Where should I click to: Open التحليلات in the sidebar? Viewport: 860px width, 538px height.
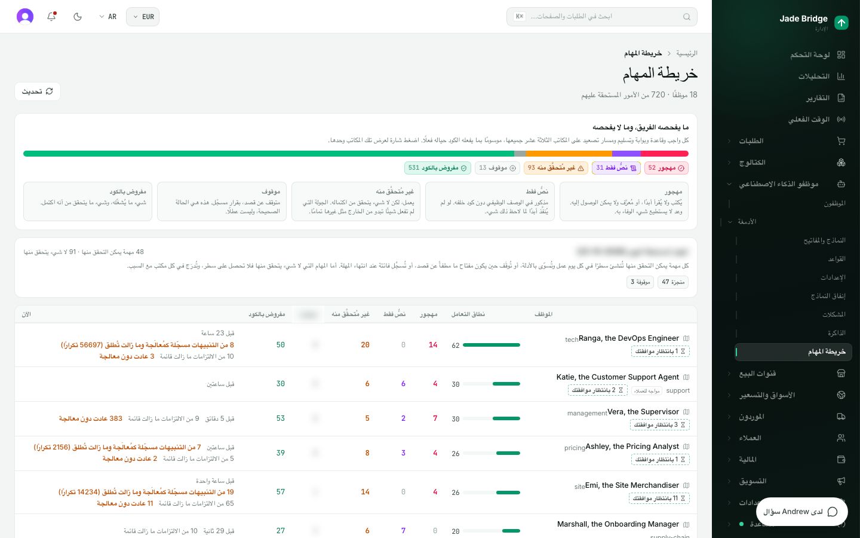pyautogui.click(x=786, y=77)
